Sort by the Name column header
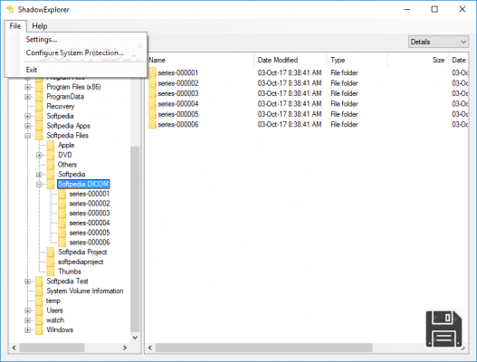 (200, 60)
